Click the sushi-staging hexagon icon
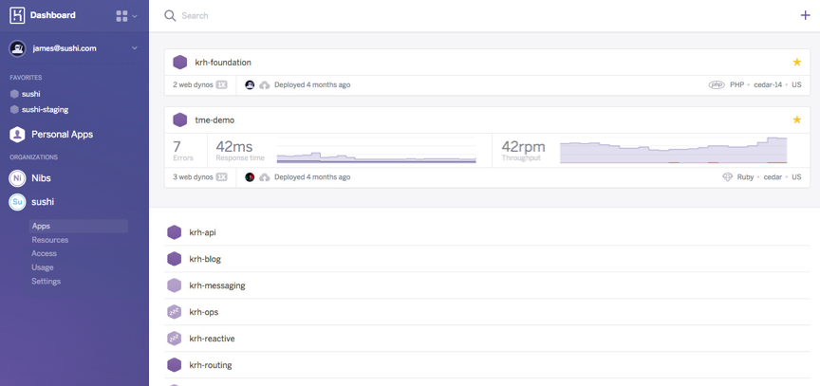This screenshot has width=820, height=386. click(14, 110)
